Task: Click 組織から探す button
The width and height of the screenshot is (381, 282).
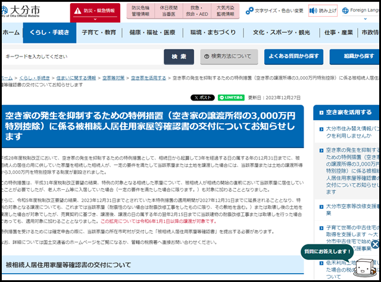Action: point(355,57)
